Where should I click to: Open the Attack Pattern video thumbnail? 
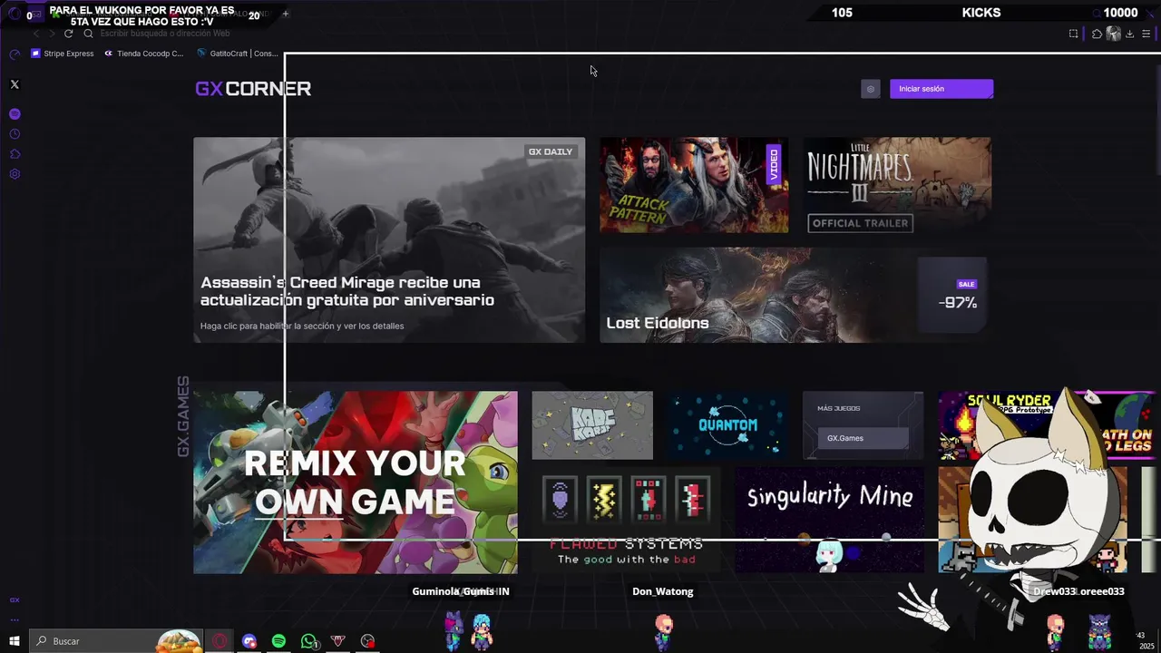[x=694, y=185]
